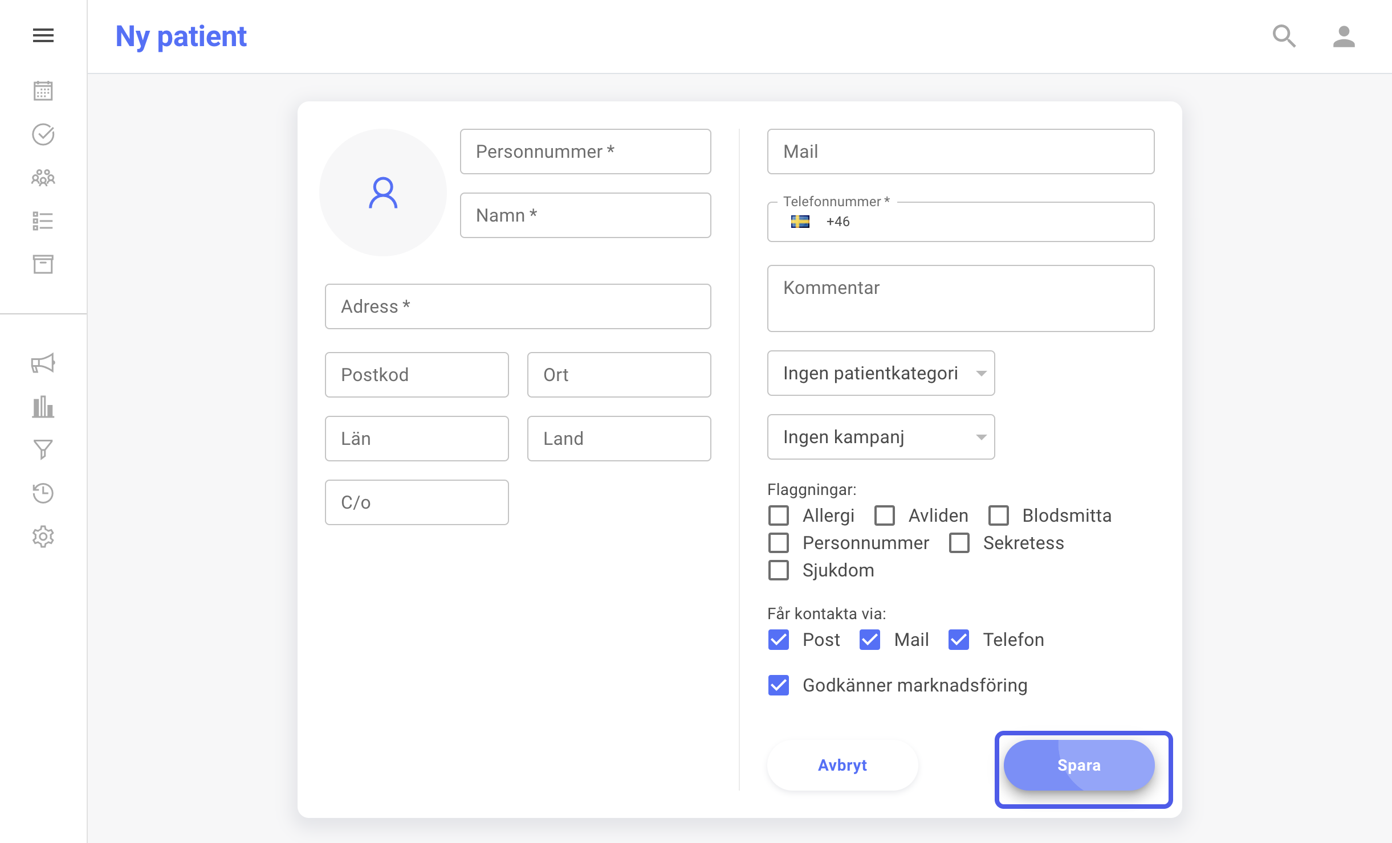Open the settings gear icon in sidebar
The height and width of the screenshot is (843, 1392).
(x=43, y=537)
